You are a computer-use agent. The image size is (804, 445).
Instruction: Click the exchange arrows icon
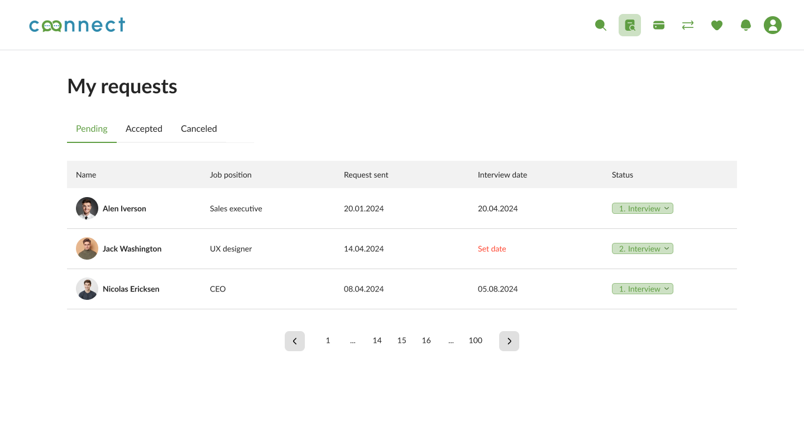point(688,25)
